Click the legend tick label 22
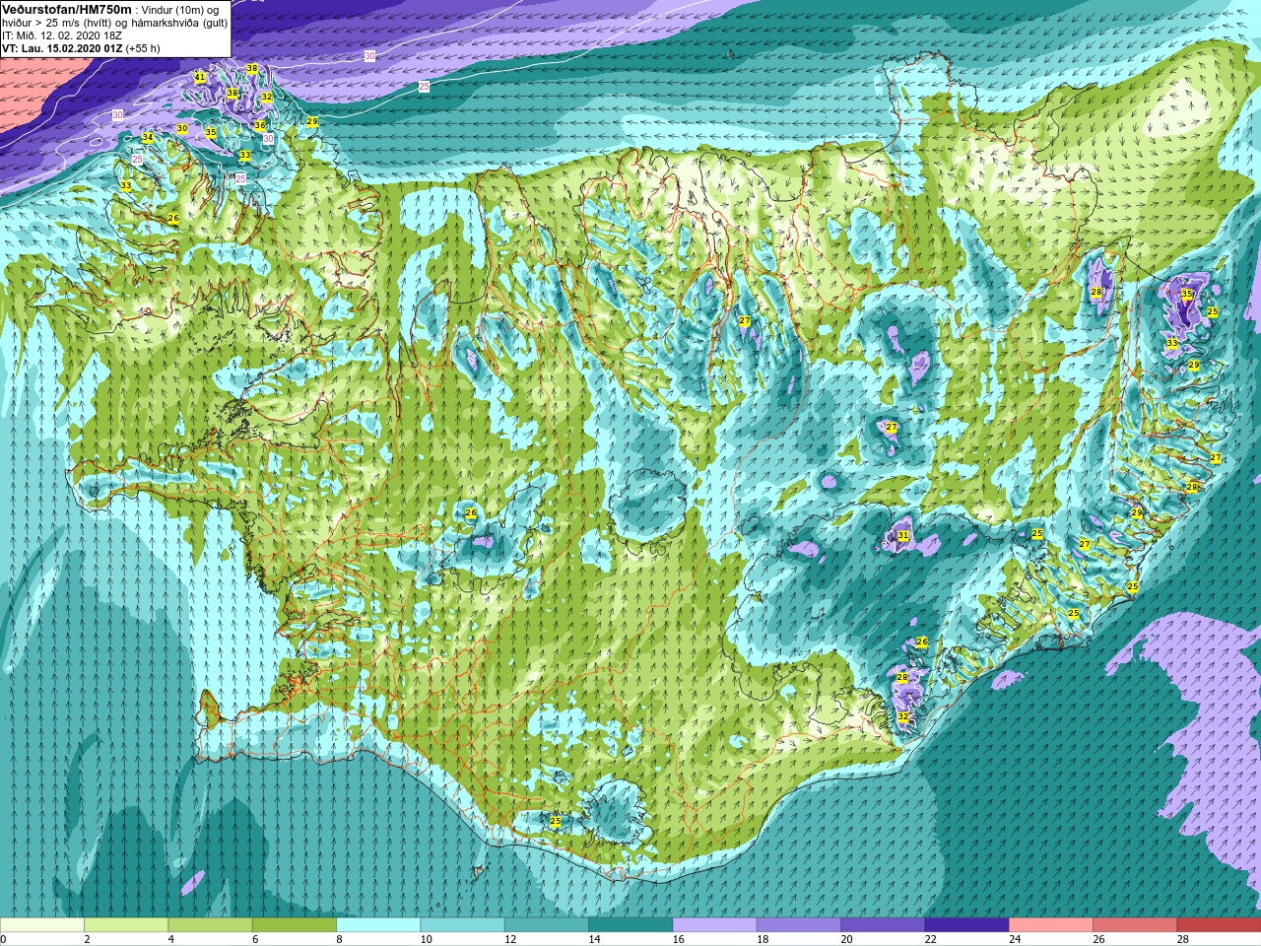Screen dimensions: 1261x946 [x=931, y=939]
